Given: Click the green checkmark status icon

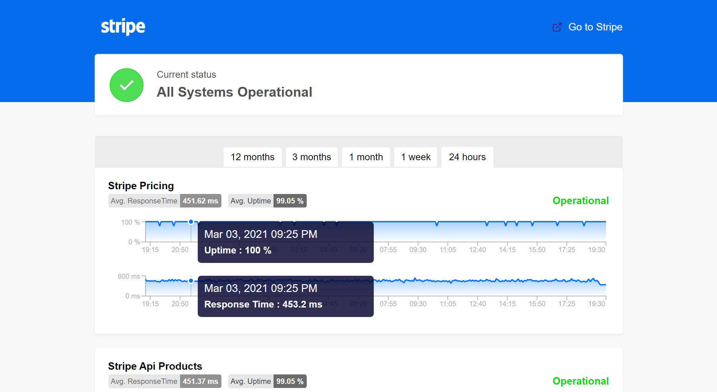Looking at the screenshot, I should [x=127, y=85].
